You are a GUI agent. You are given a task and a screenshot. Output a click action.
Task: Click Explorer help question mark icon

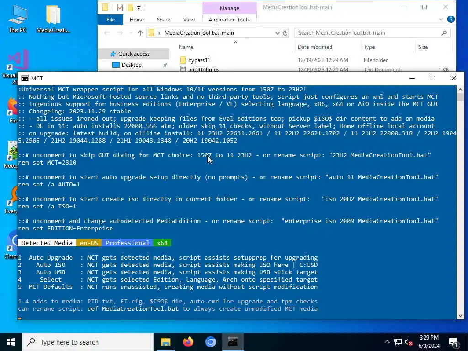[451, 19]
